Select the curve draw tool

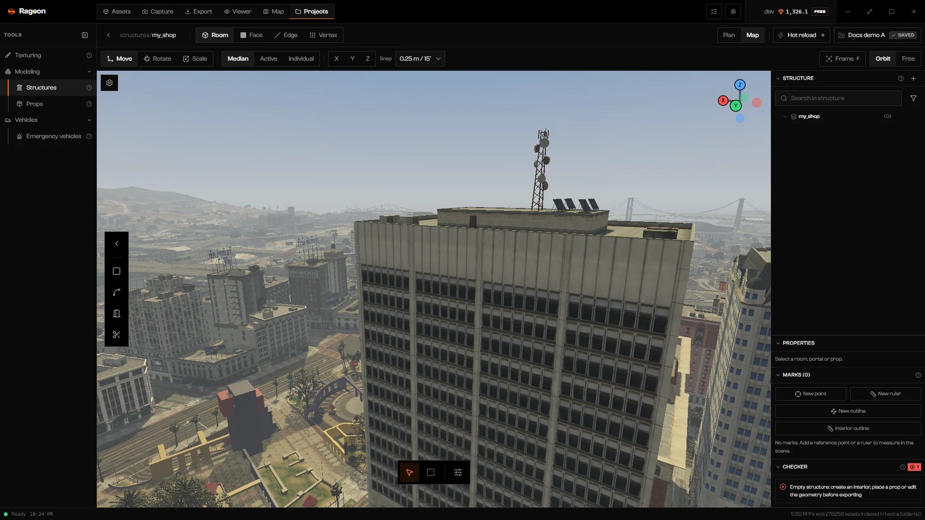tap(117, 292)
